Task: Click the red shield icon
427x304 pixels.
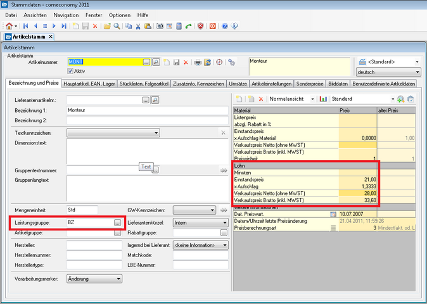Action: coord(201,26)
